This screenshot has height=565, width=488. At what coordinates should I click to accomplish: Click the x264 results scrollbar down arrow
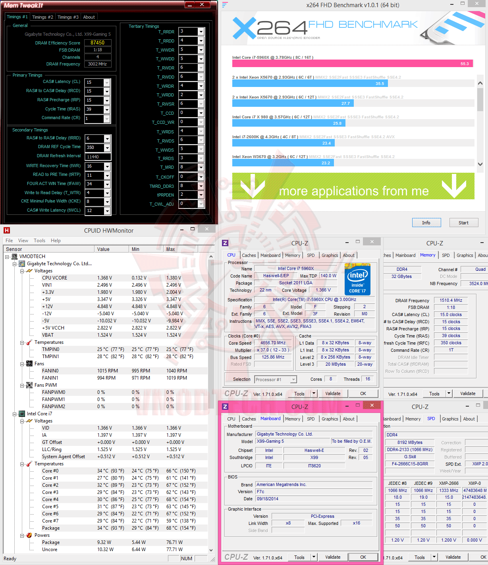tap(480, 164)
